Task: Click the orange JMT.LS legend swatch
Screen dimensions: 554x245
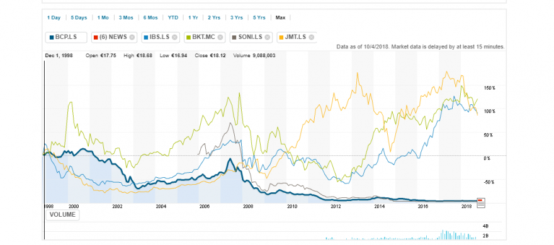Action: [281, 37]
